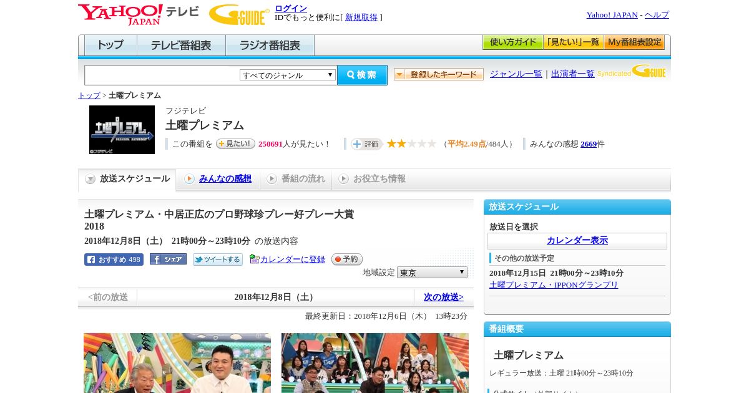Open the 「見たい!」一覧 button

[573, 42]
